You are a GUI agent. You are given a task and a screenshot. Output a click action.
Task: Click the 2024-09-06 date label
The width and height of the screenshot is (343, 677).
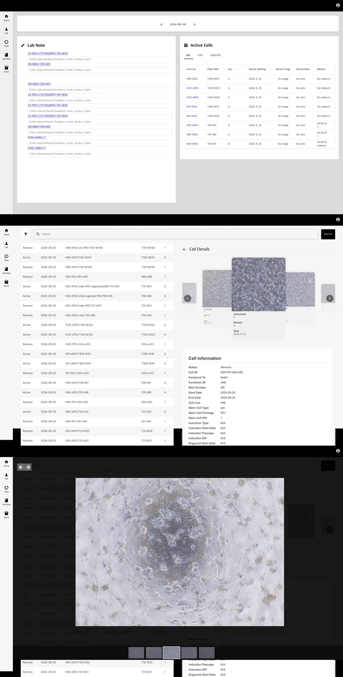(178, 24)
